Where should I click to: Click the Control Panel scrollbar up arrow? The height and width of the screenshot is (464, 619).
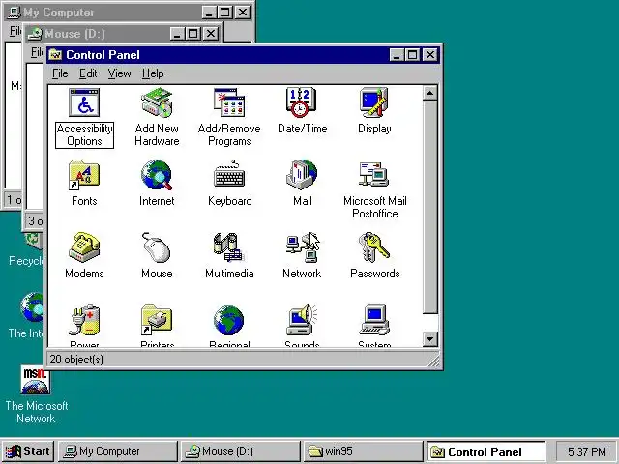point(429,93)
